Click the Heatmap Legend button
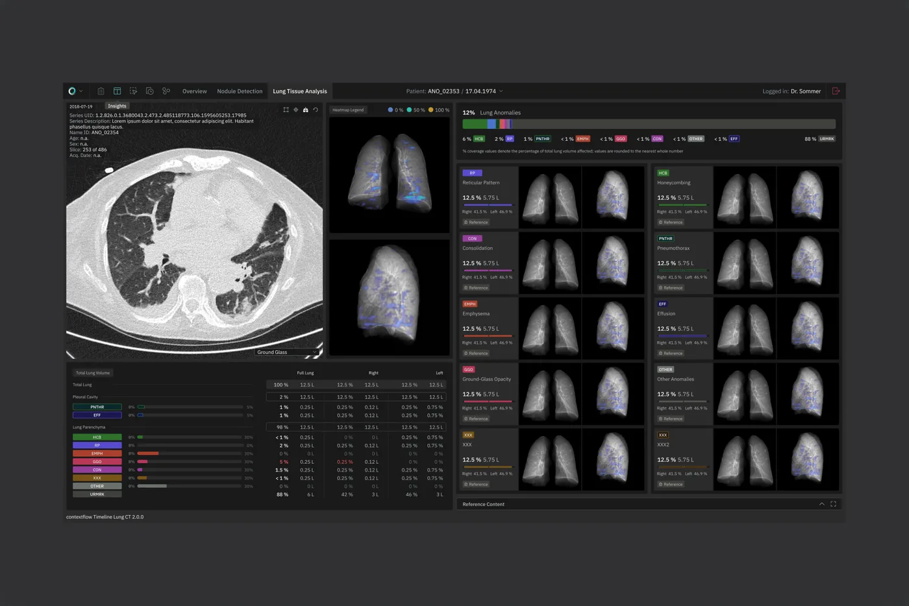 click(x=348, y=110)
